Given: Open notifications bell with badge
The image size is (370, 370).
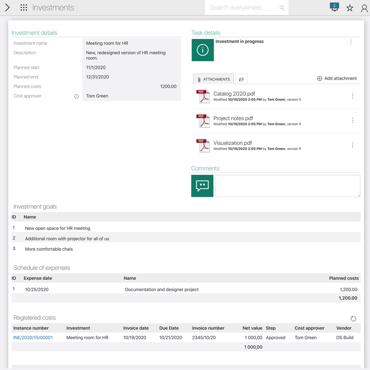Looking at the screenshot, I should pyautogui.click(x=334, y=7).
